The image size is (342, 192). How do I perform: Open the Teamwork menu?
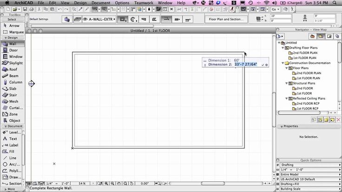[x=144, y=3]
